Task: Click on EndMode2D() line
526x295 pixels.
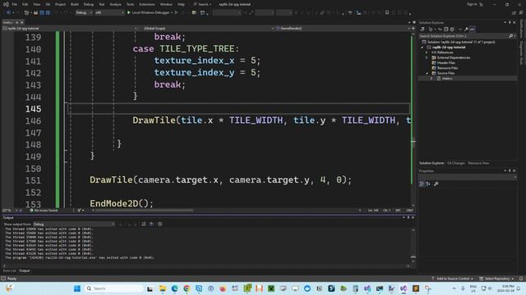Action: pyautogui.click(x=122, y=203)
